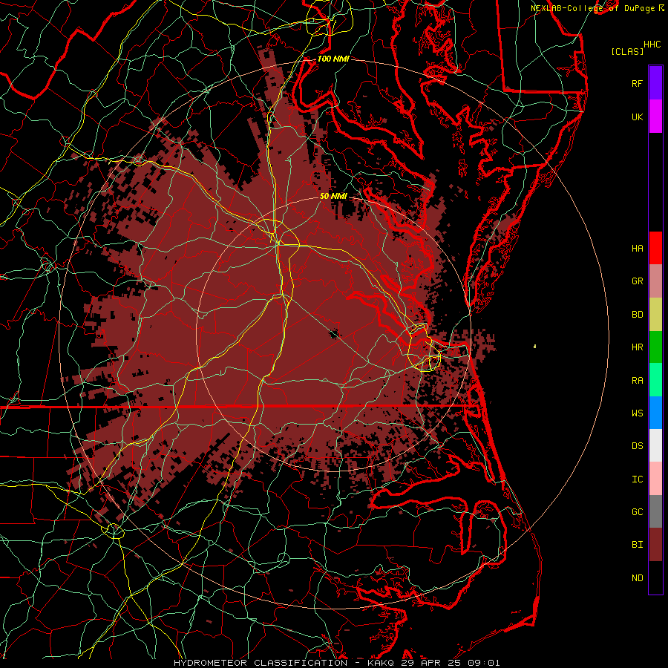
Task: Click the 09:01 time stamp
Action: tap(485, 663)
